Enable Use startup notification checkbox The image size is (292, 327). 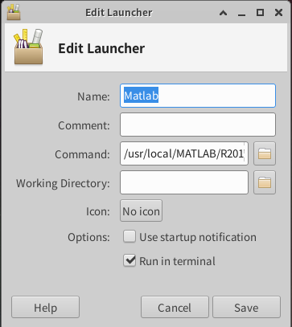click(x=130, y=237)
